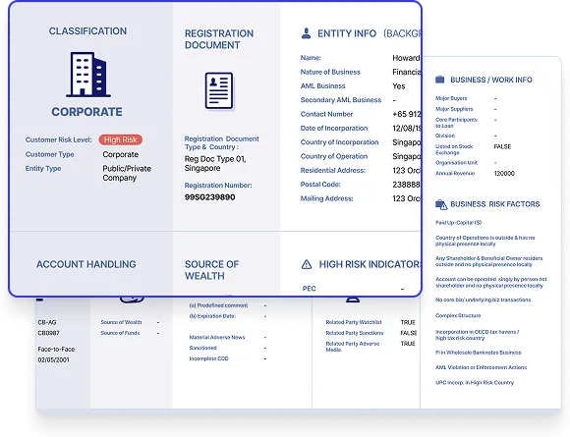Click the Secondary AML Business label

point(341,100)
